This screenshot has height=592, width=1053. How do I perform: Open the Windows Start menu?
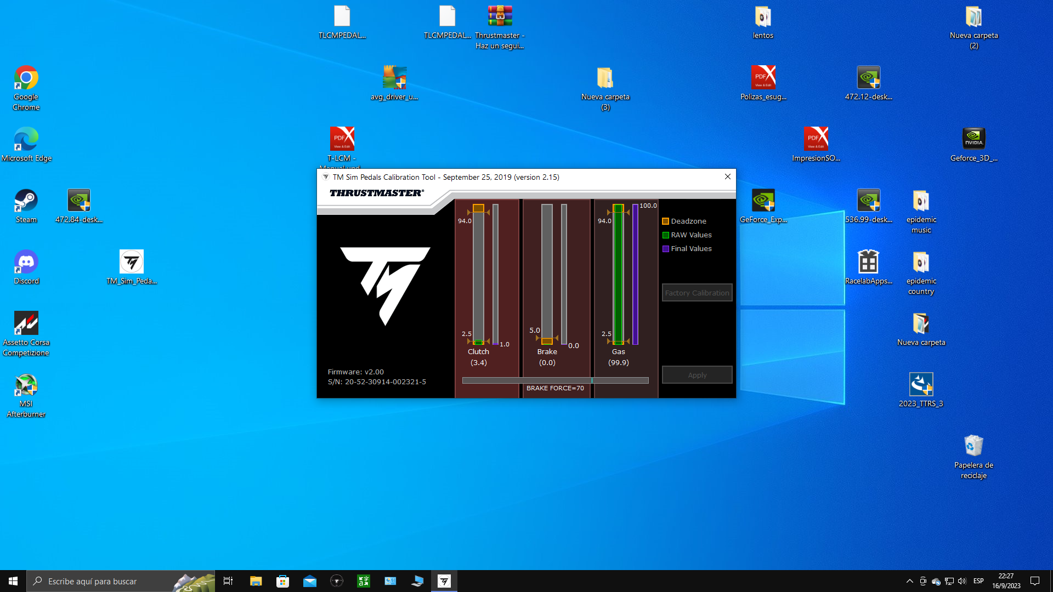(x=13, y=581)
